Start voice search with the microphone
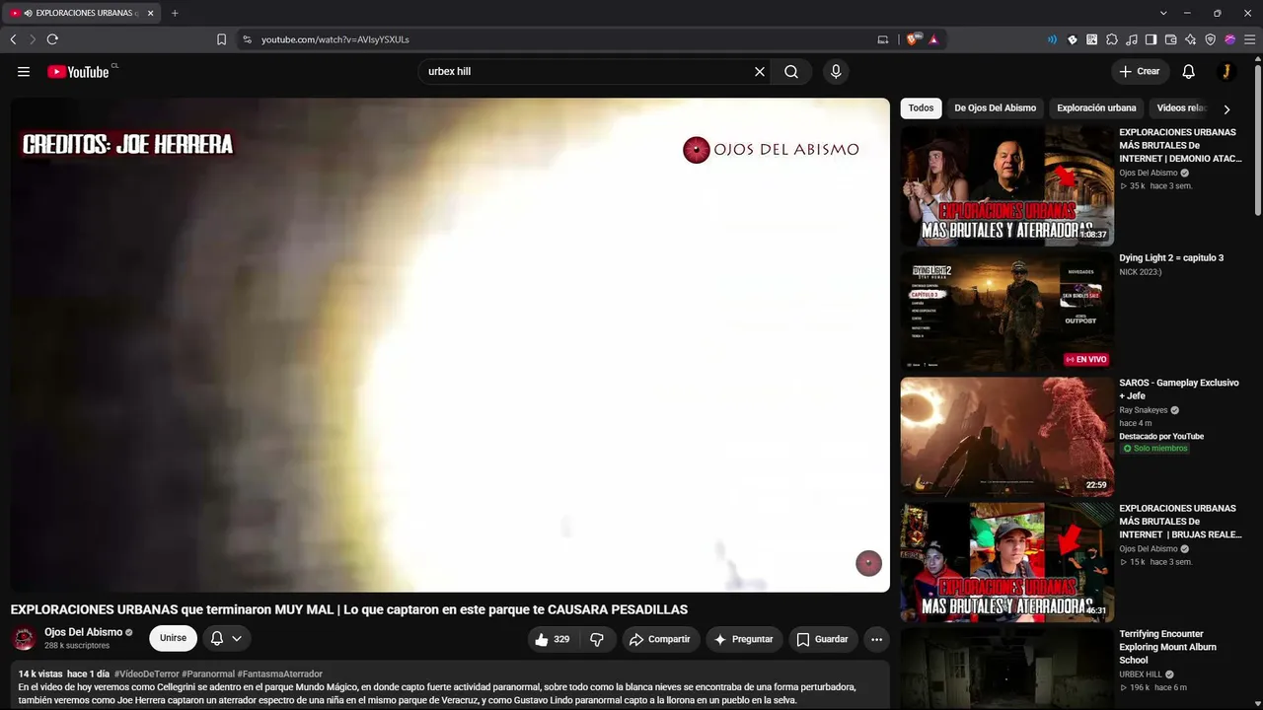The width and height of the screenshot is (1263, 710). [836, 71]
